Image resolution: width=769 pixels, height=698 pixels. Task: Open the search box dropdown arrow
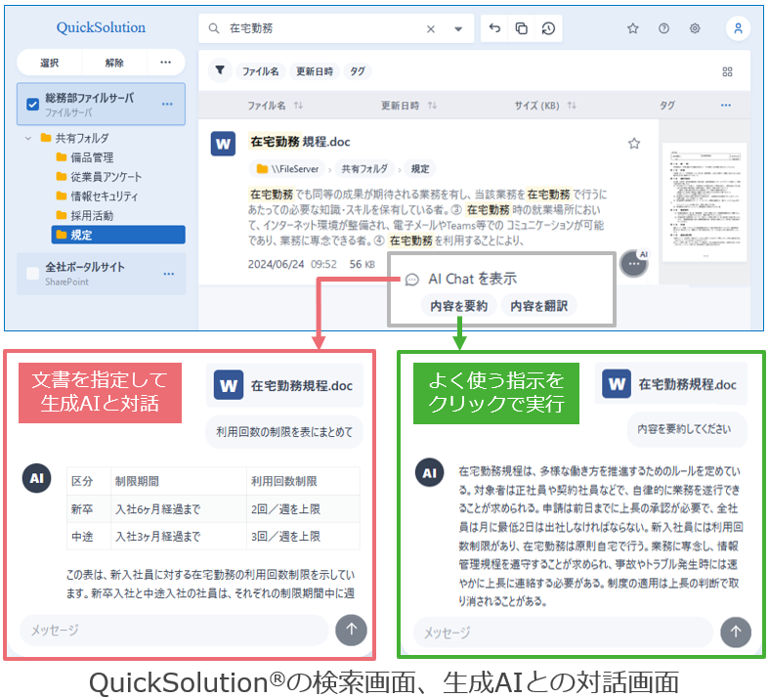point(457,29)
